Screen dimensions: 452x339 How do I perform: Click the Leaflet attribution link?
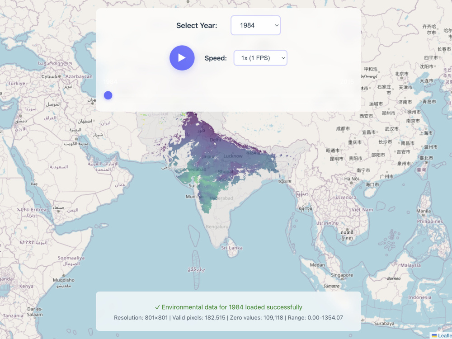444,336
